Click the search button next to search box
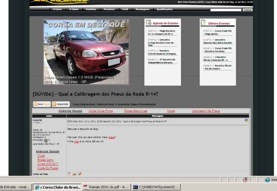 tap(248, 10)
